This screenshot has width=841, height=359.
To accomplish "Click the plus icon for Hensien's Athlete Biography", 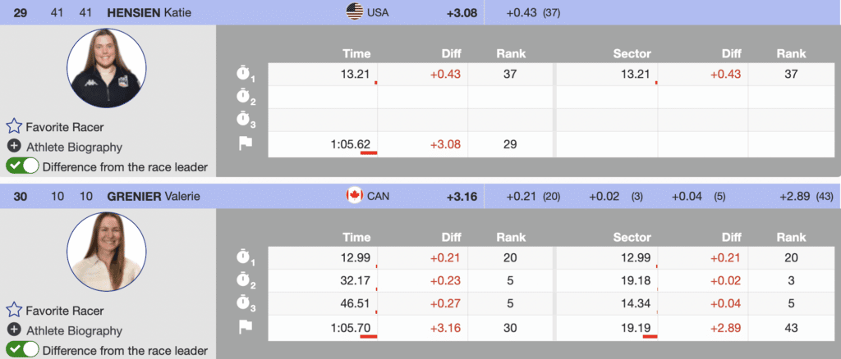I will (14, 147).
